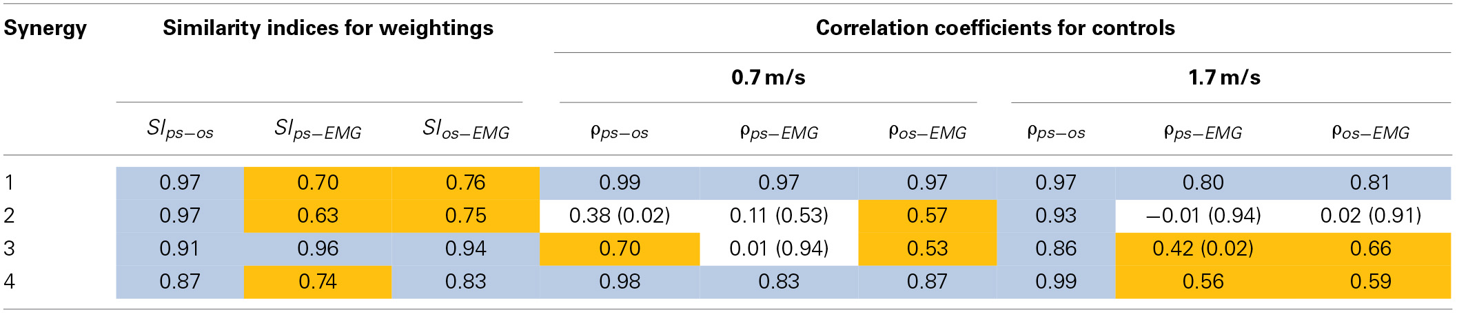Select the Similarity indices for weightings header
This screenshot has height=314, width=1457.
tap(328, 28)
